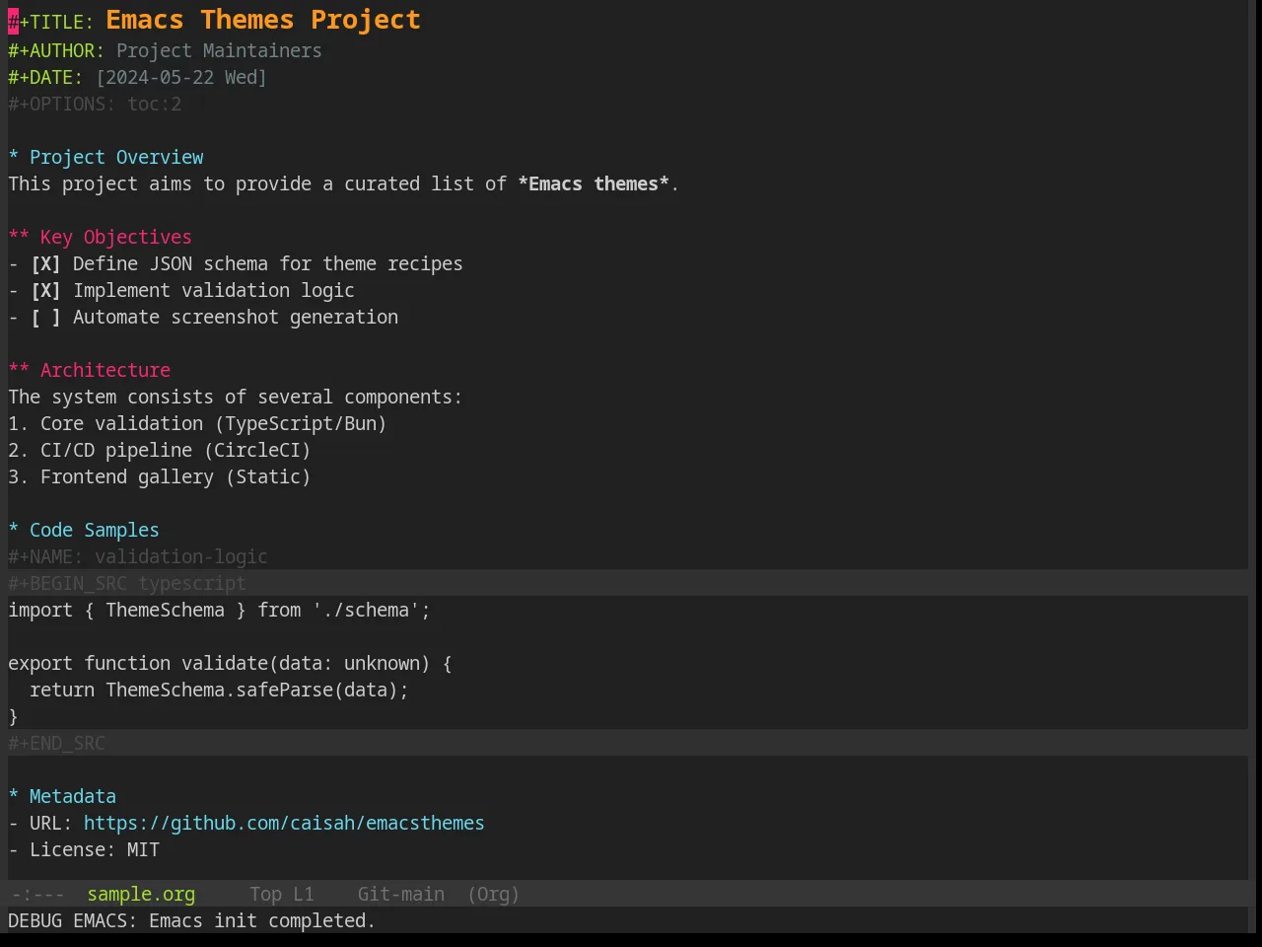Collapse the 'Project Overview' heading star
Viewport: 1262px width, 947px height.
click(x=14, y=157)
